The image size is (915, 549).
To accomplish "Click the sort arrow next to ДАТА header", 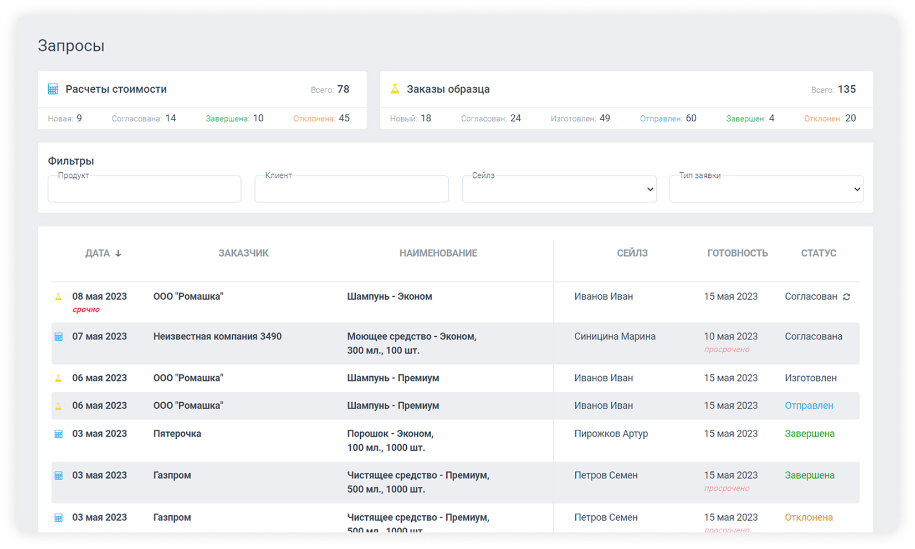I will [118, 253].
